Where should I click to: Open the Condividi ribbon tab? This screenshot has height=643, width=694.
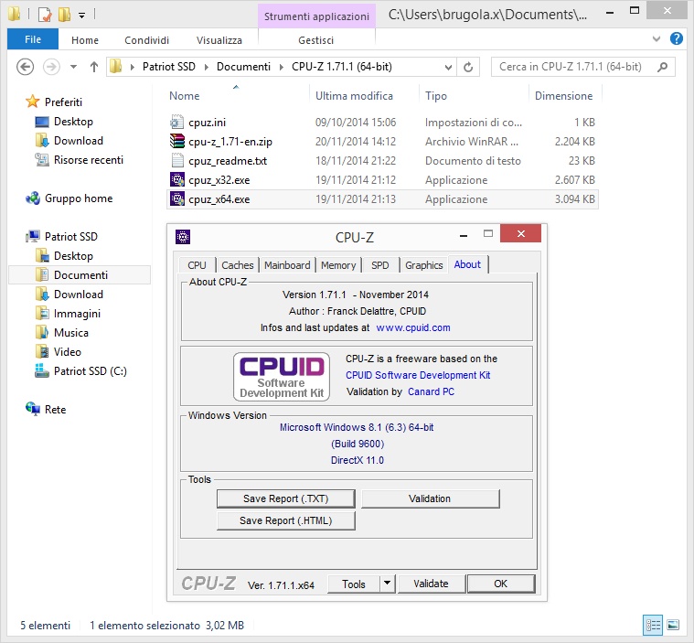pos(147,40)
